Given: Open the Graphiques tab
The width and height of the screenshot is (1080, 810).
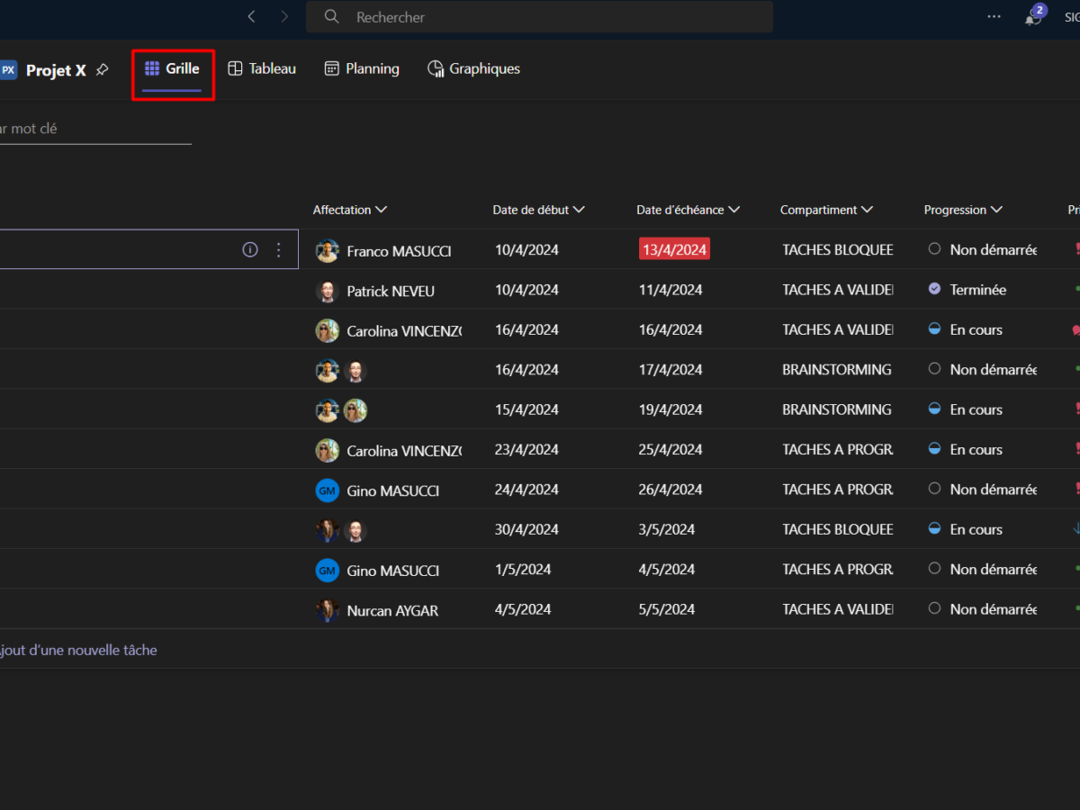Looking at the screenshot, I should (473, 68).
